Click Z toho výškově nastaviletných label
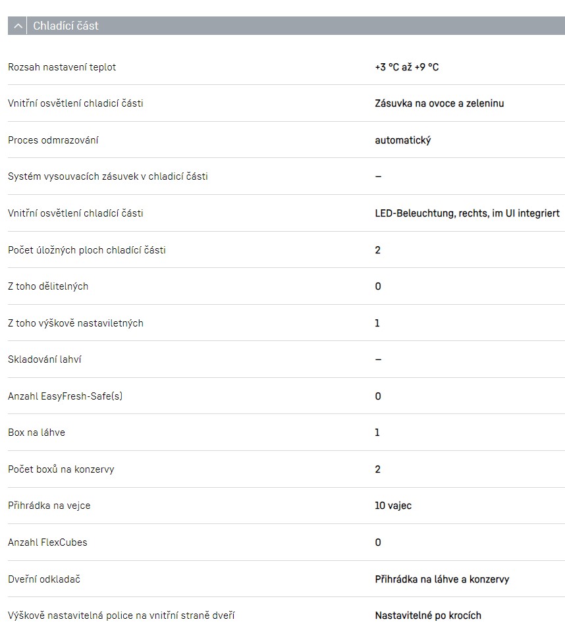Screen dimensions: 565x630 (x=75, y=323)
